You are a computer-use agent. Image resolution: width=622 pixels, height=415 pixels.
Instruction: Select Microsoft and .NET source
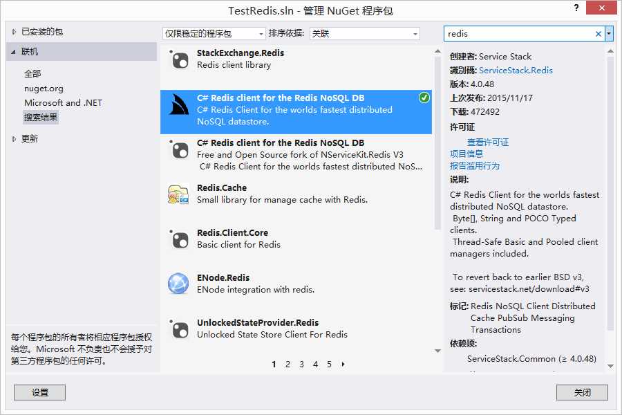coord(63,102)
